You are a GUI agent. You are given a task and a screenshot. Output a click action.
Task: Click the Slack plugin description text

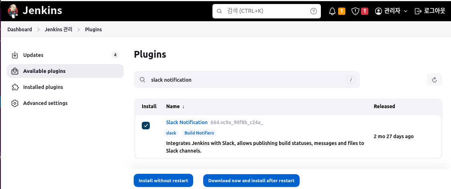pos(265,147)
